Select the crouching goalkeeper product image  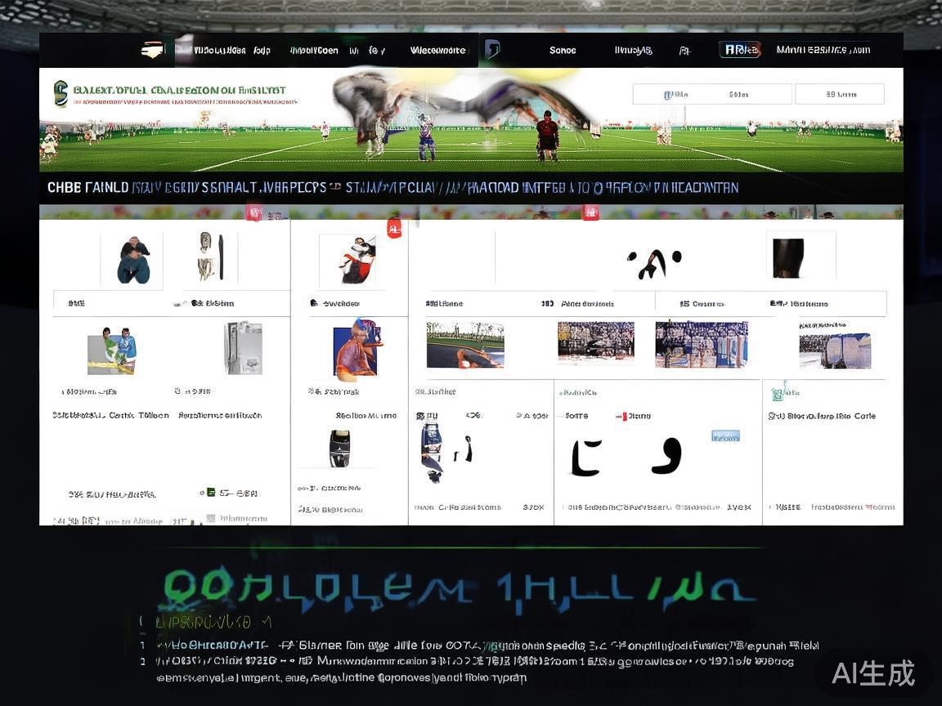(x=132, y=260)
